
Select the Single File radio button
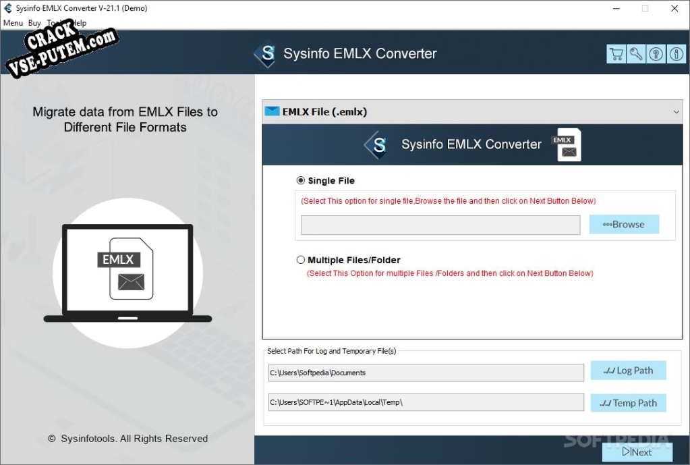tap(301, 180)
